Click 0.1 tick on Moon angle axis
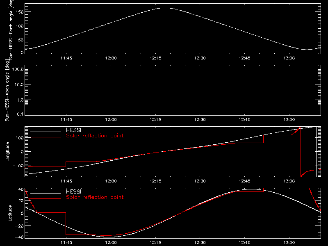The image size is (328, 246). pyautogui.click(x=20, y=114)
